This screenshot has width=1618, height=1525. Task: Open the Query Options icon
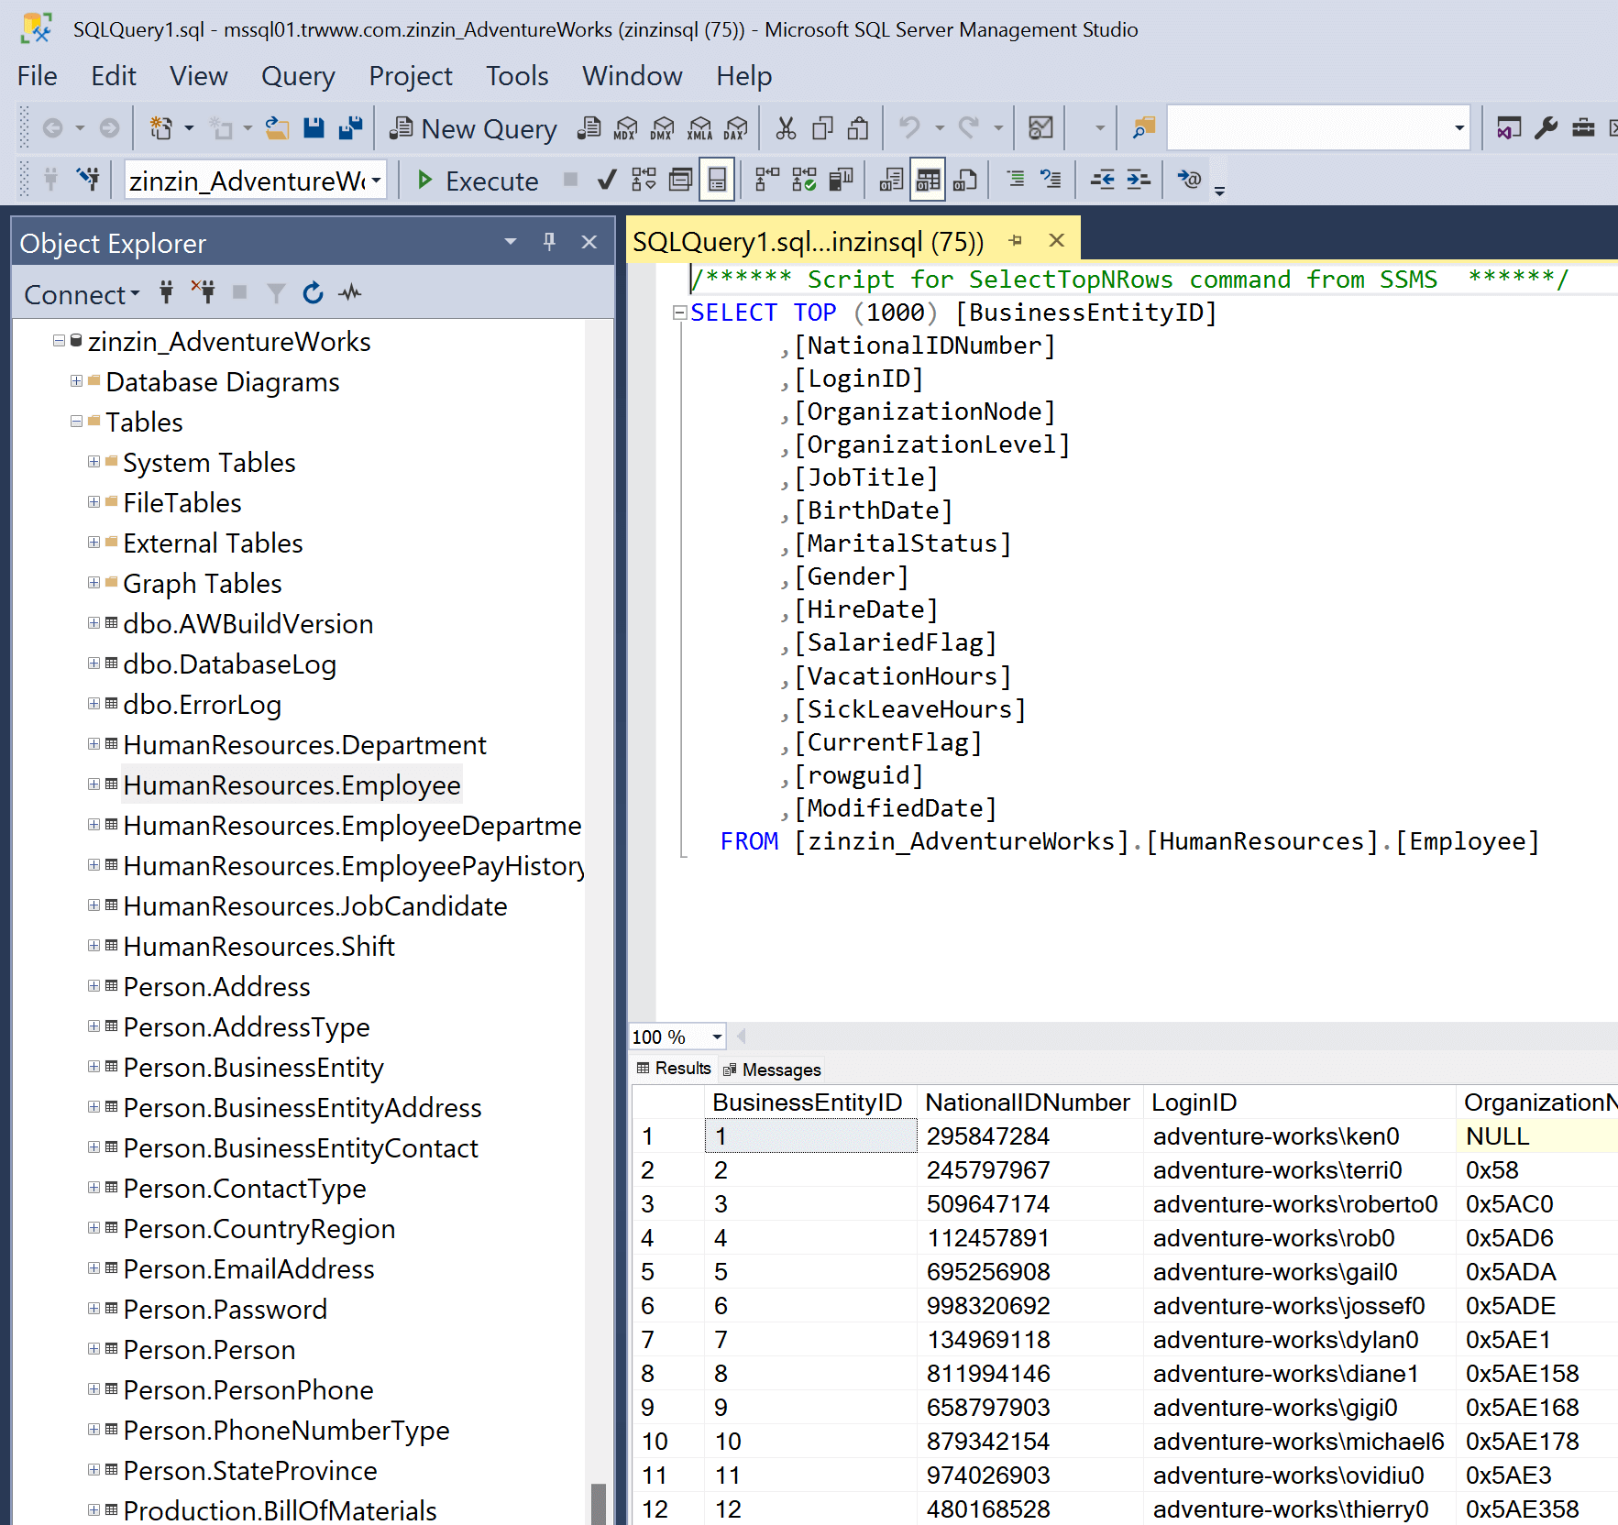(680, 180)
